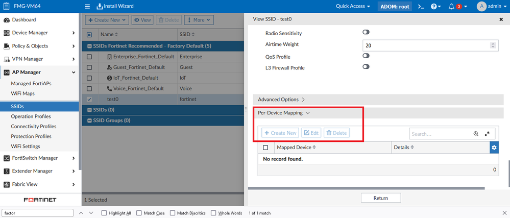The width and height of the screenshot is (510, 218).
Task: Open the Quick Access dropdown
Action: tap(353, 6)
